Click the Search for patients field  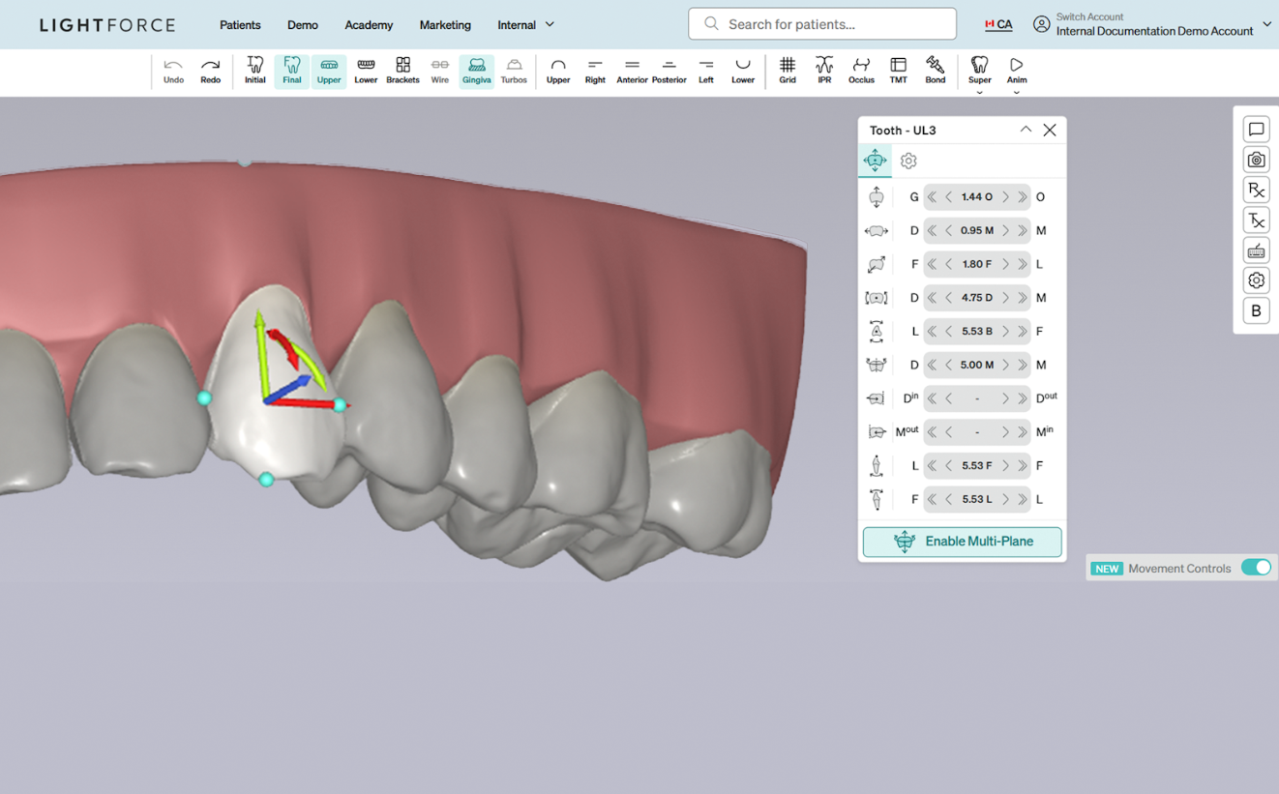(822, 24)
